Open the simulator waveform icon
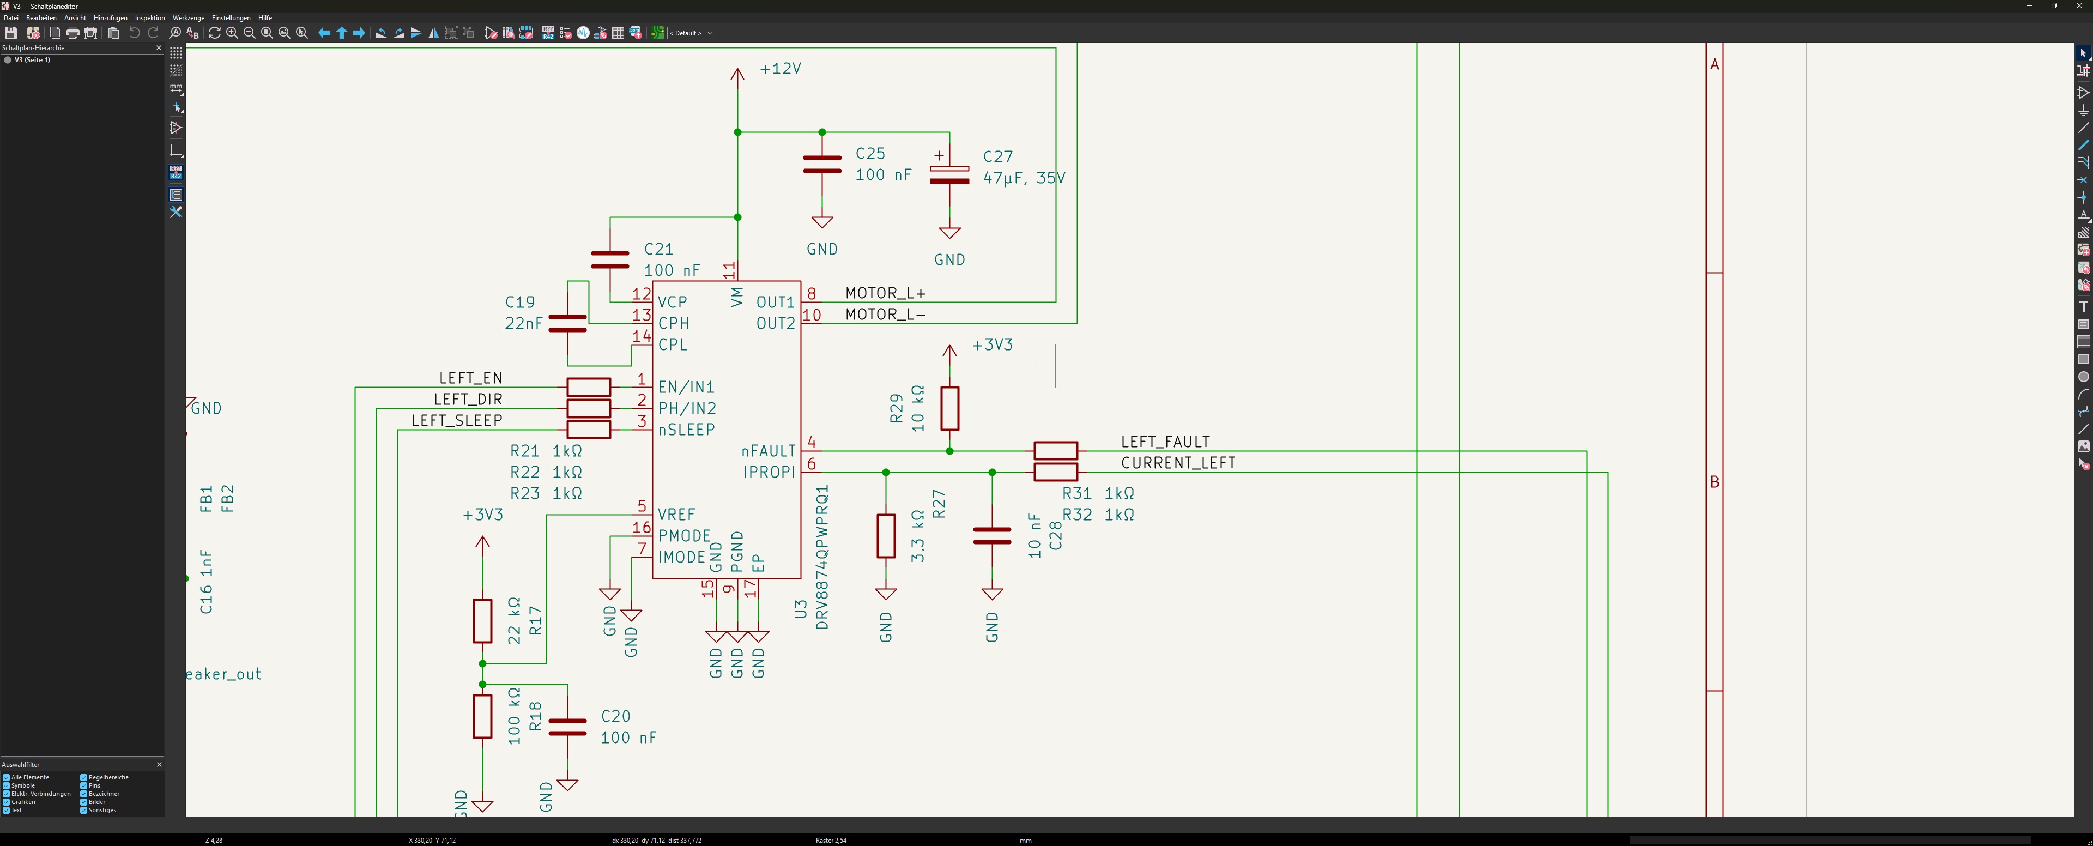The height and width of the screenshot is (846, 2093). click(x=583, y=33)
